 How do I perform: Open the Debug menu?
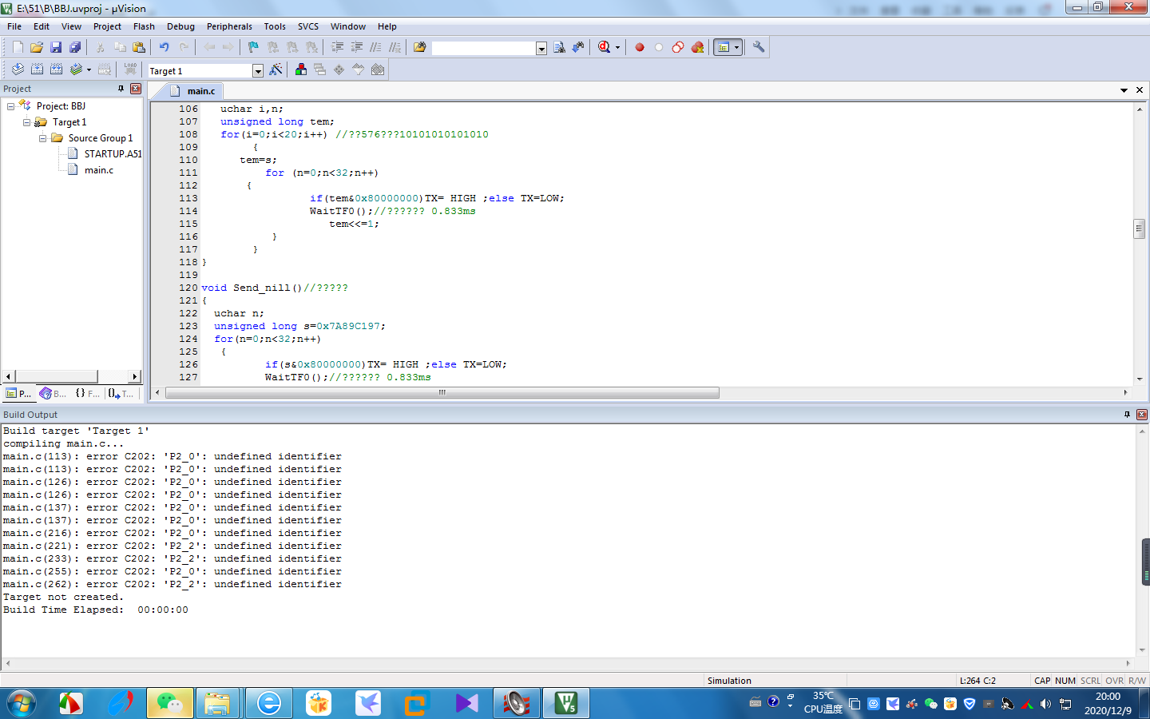point(180,26)
